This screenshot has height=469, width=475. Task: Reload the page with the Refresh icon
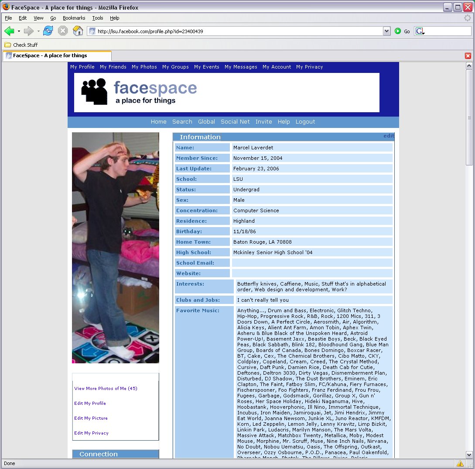[48, 31]
